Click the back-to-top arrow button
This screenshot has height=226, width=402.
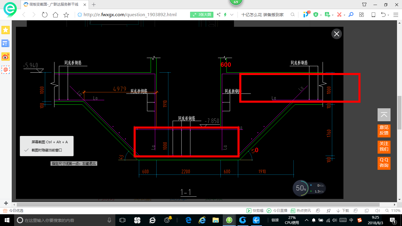(x=384, y=115)
